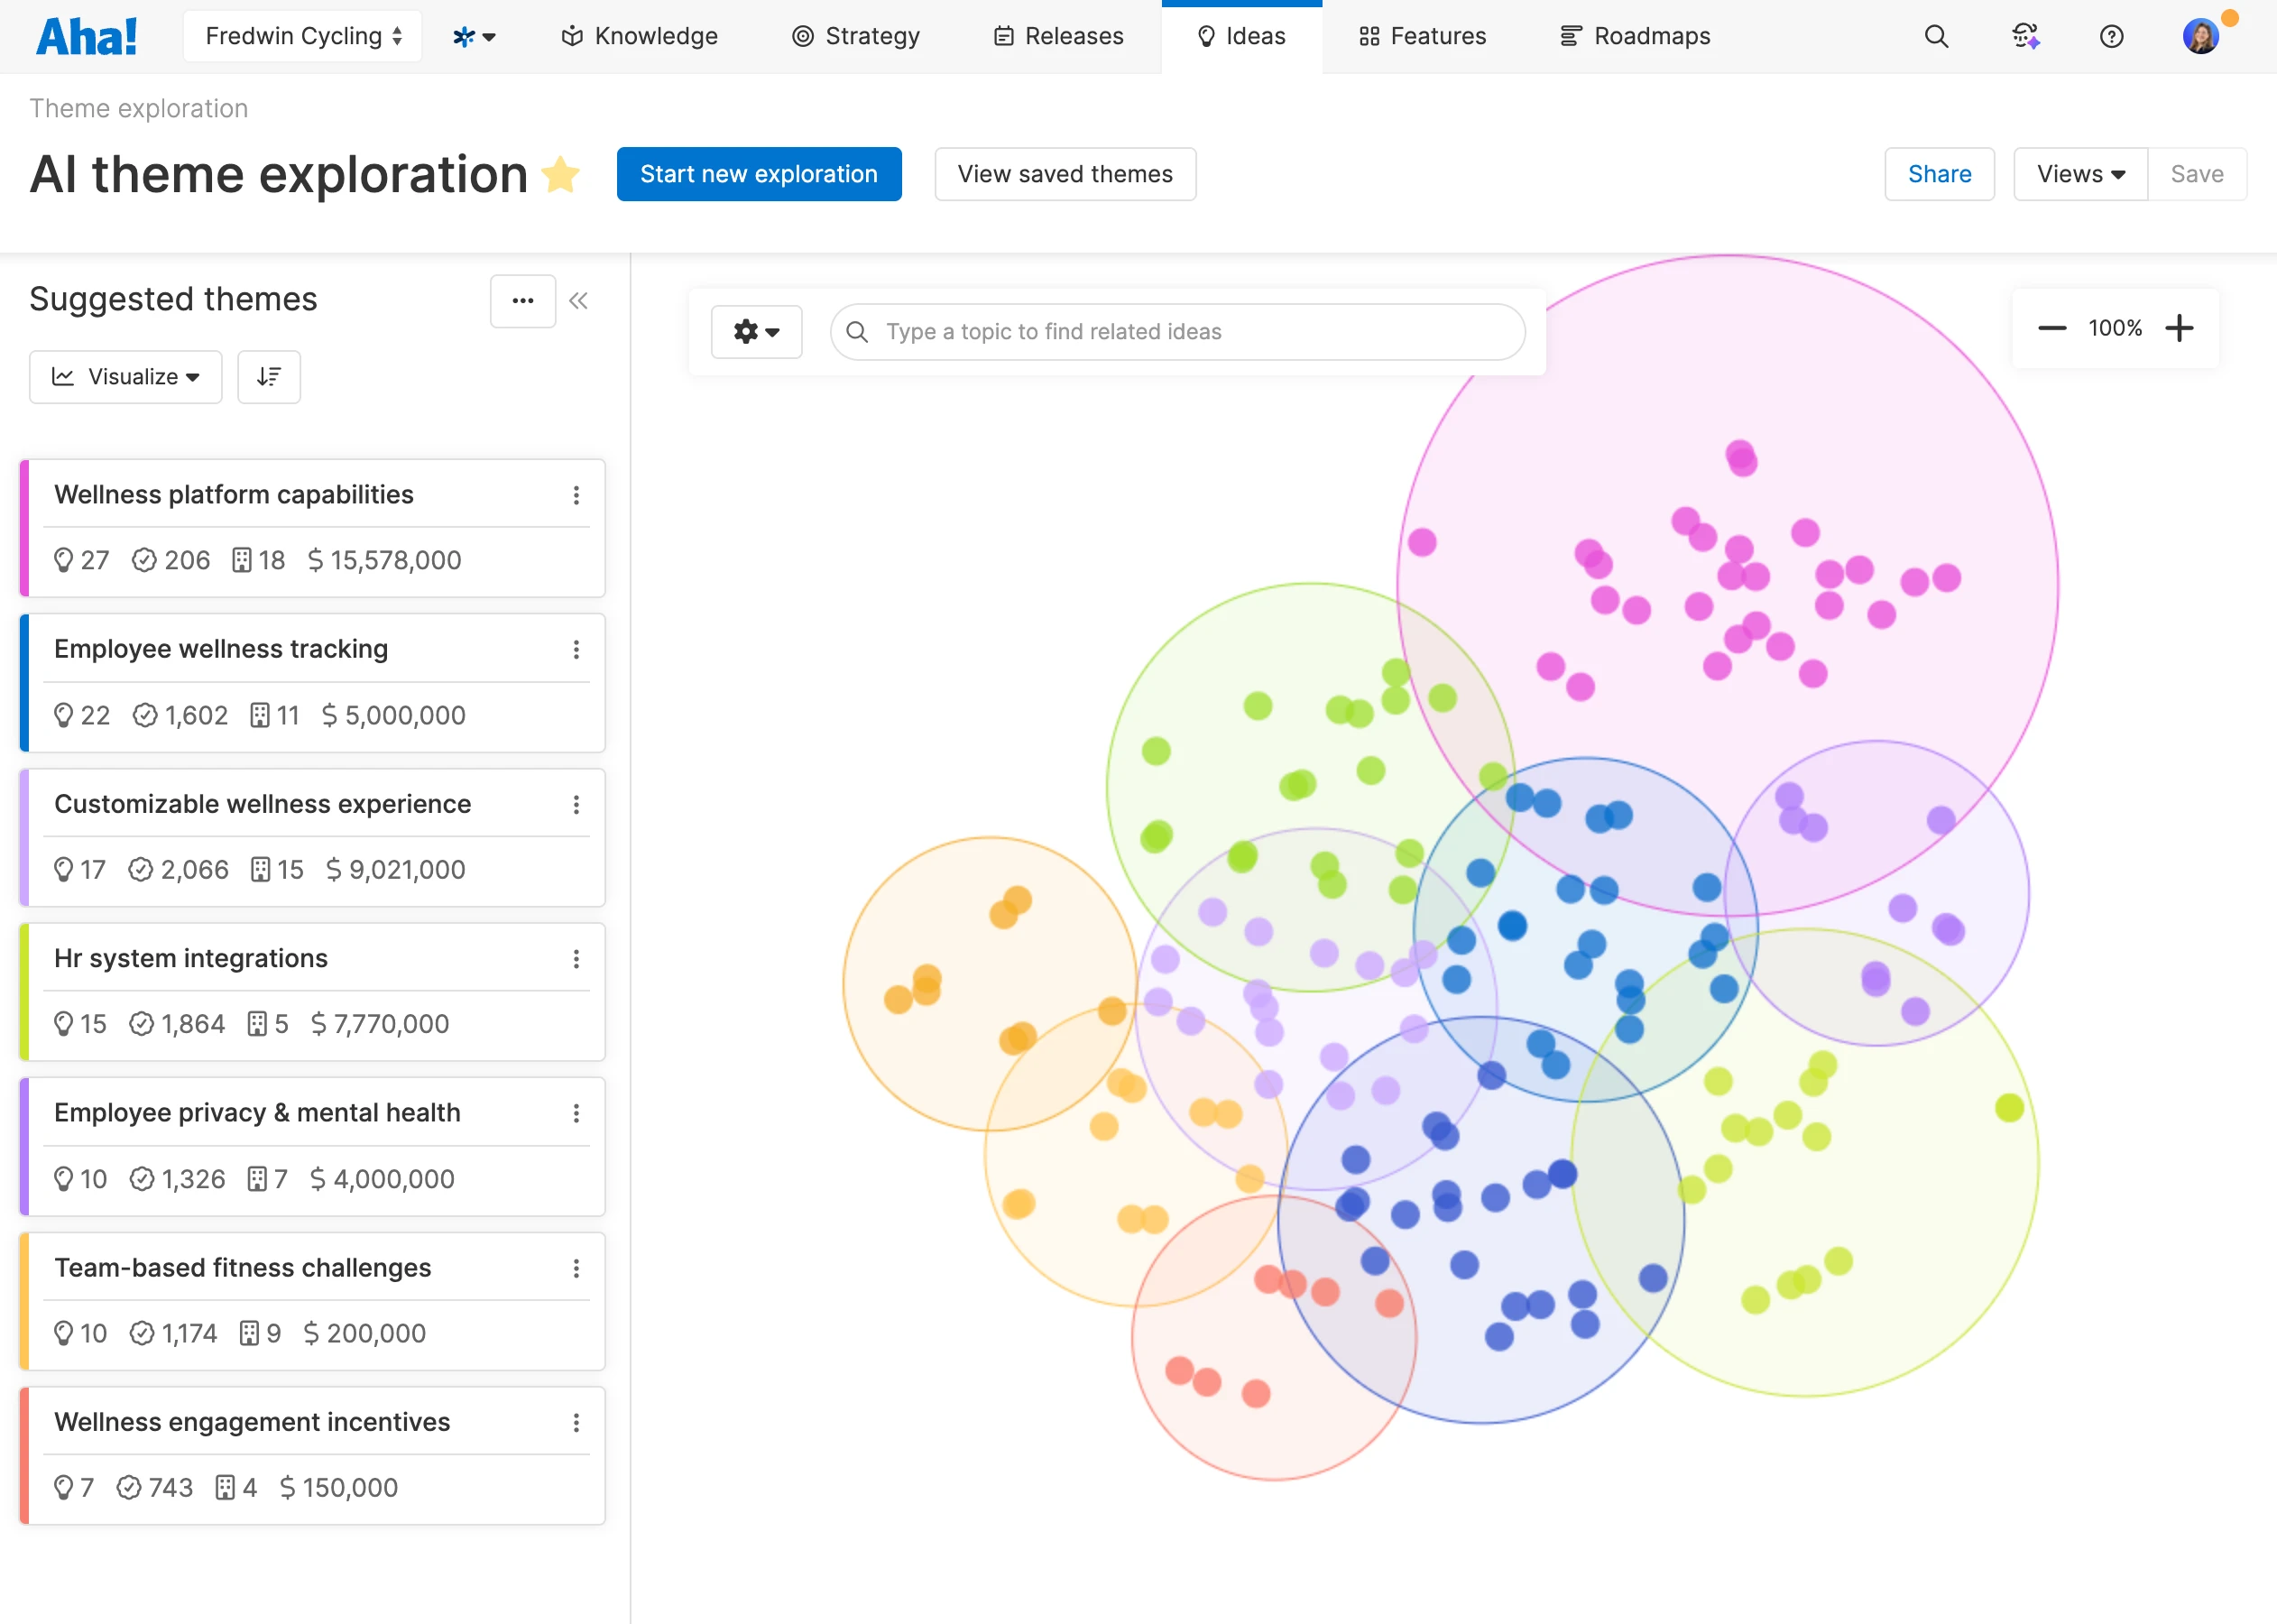Image resolution: width=2277 pixels, height=1624 pixels.
Task: Open the AI assistant icon
Action: 2025,37
